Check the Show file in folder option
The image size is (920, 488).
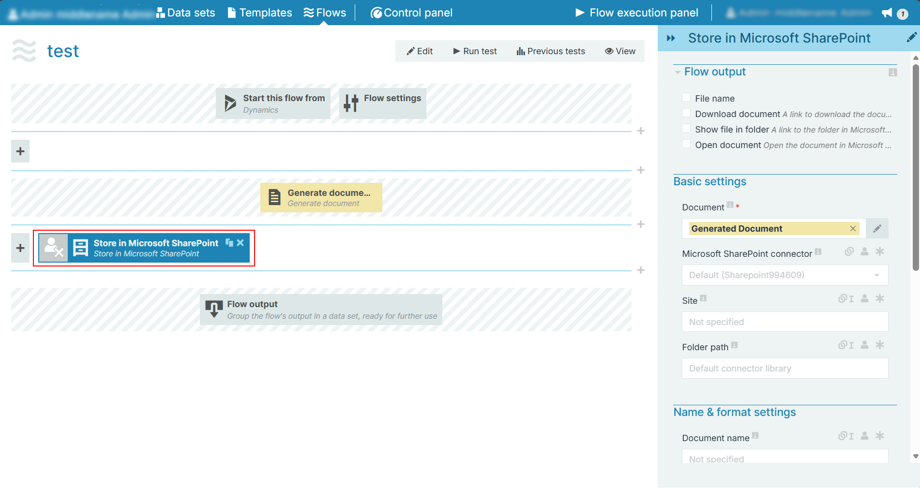(686, 129)
